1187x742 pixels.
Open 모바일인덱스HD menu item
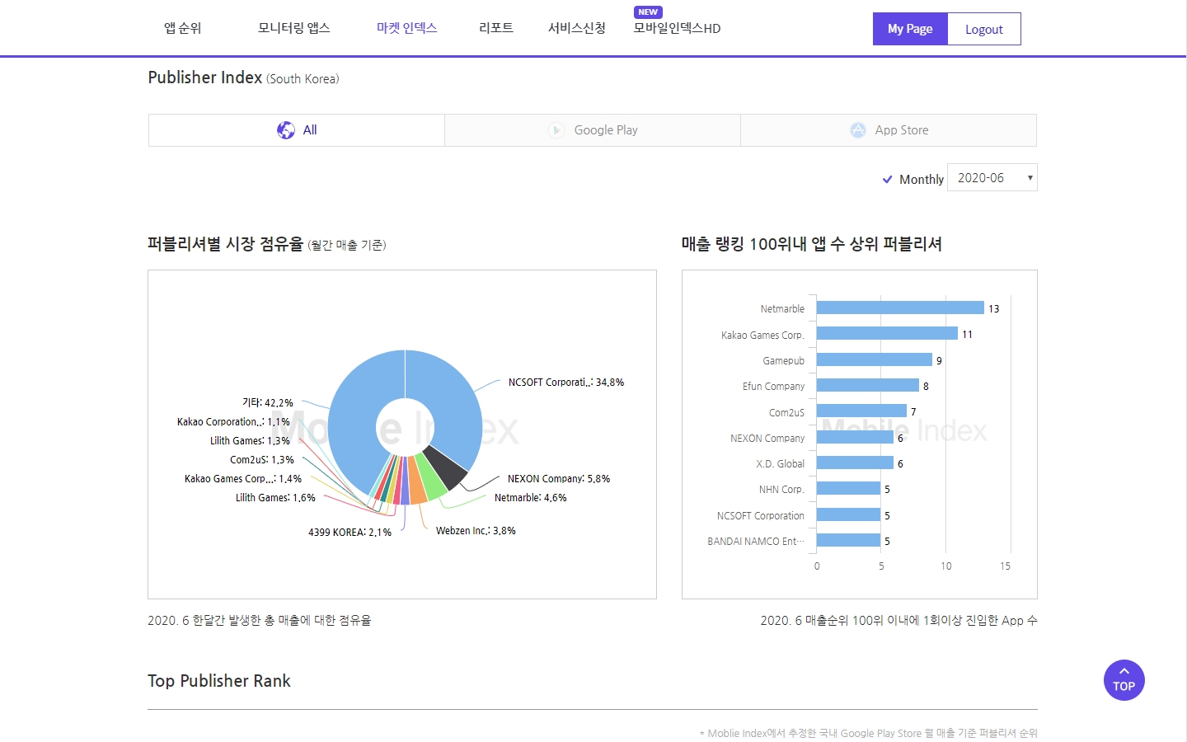pyautogui.click(x=677, y=28)
